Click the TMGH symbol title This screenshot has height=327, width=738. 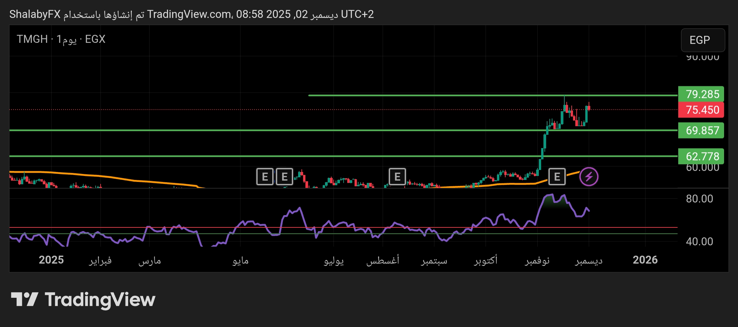pos(32,39)
